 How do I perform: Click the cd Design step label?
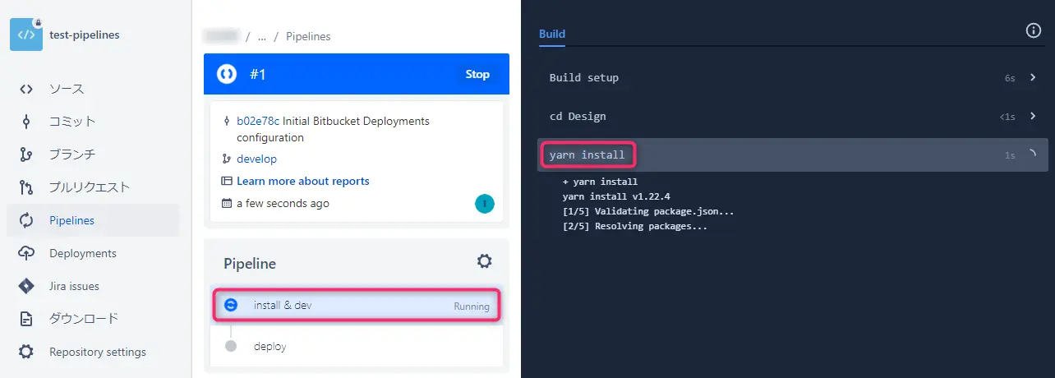(578, 116)
